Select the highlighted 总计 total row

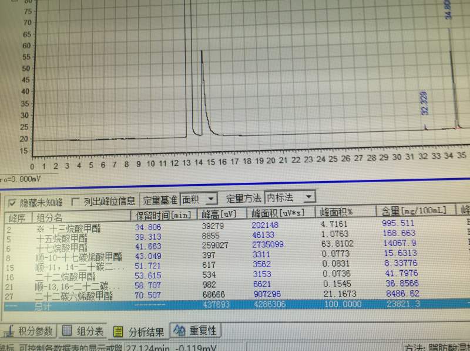[236, 305]
